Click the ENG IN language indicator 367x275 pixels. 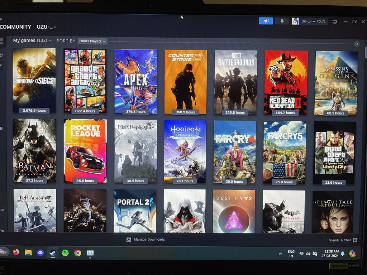291,254
